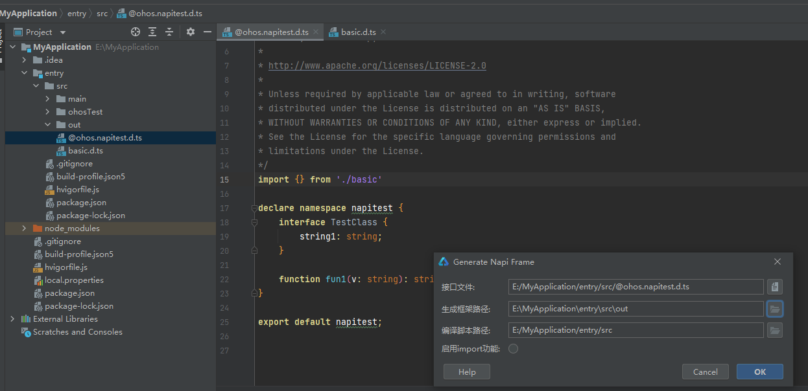Click Expand All icon in Project toolbar

click(x=152, y=32)
